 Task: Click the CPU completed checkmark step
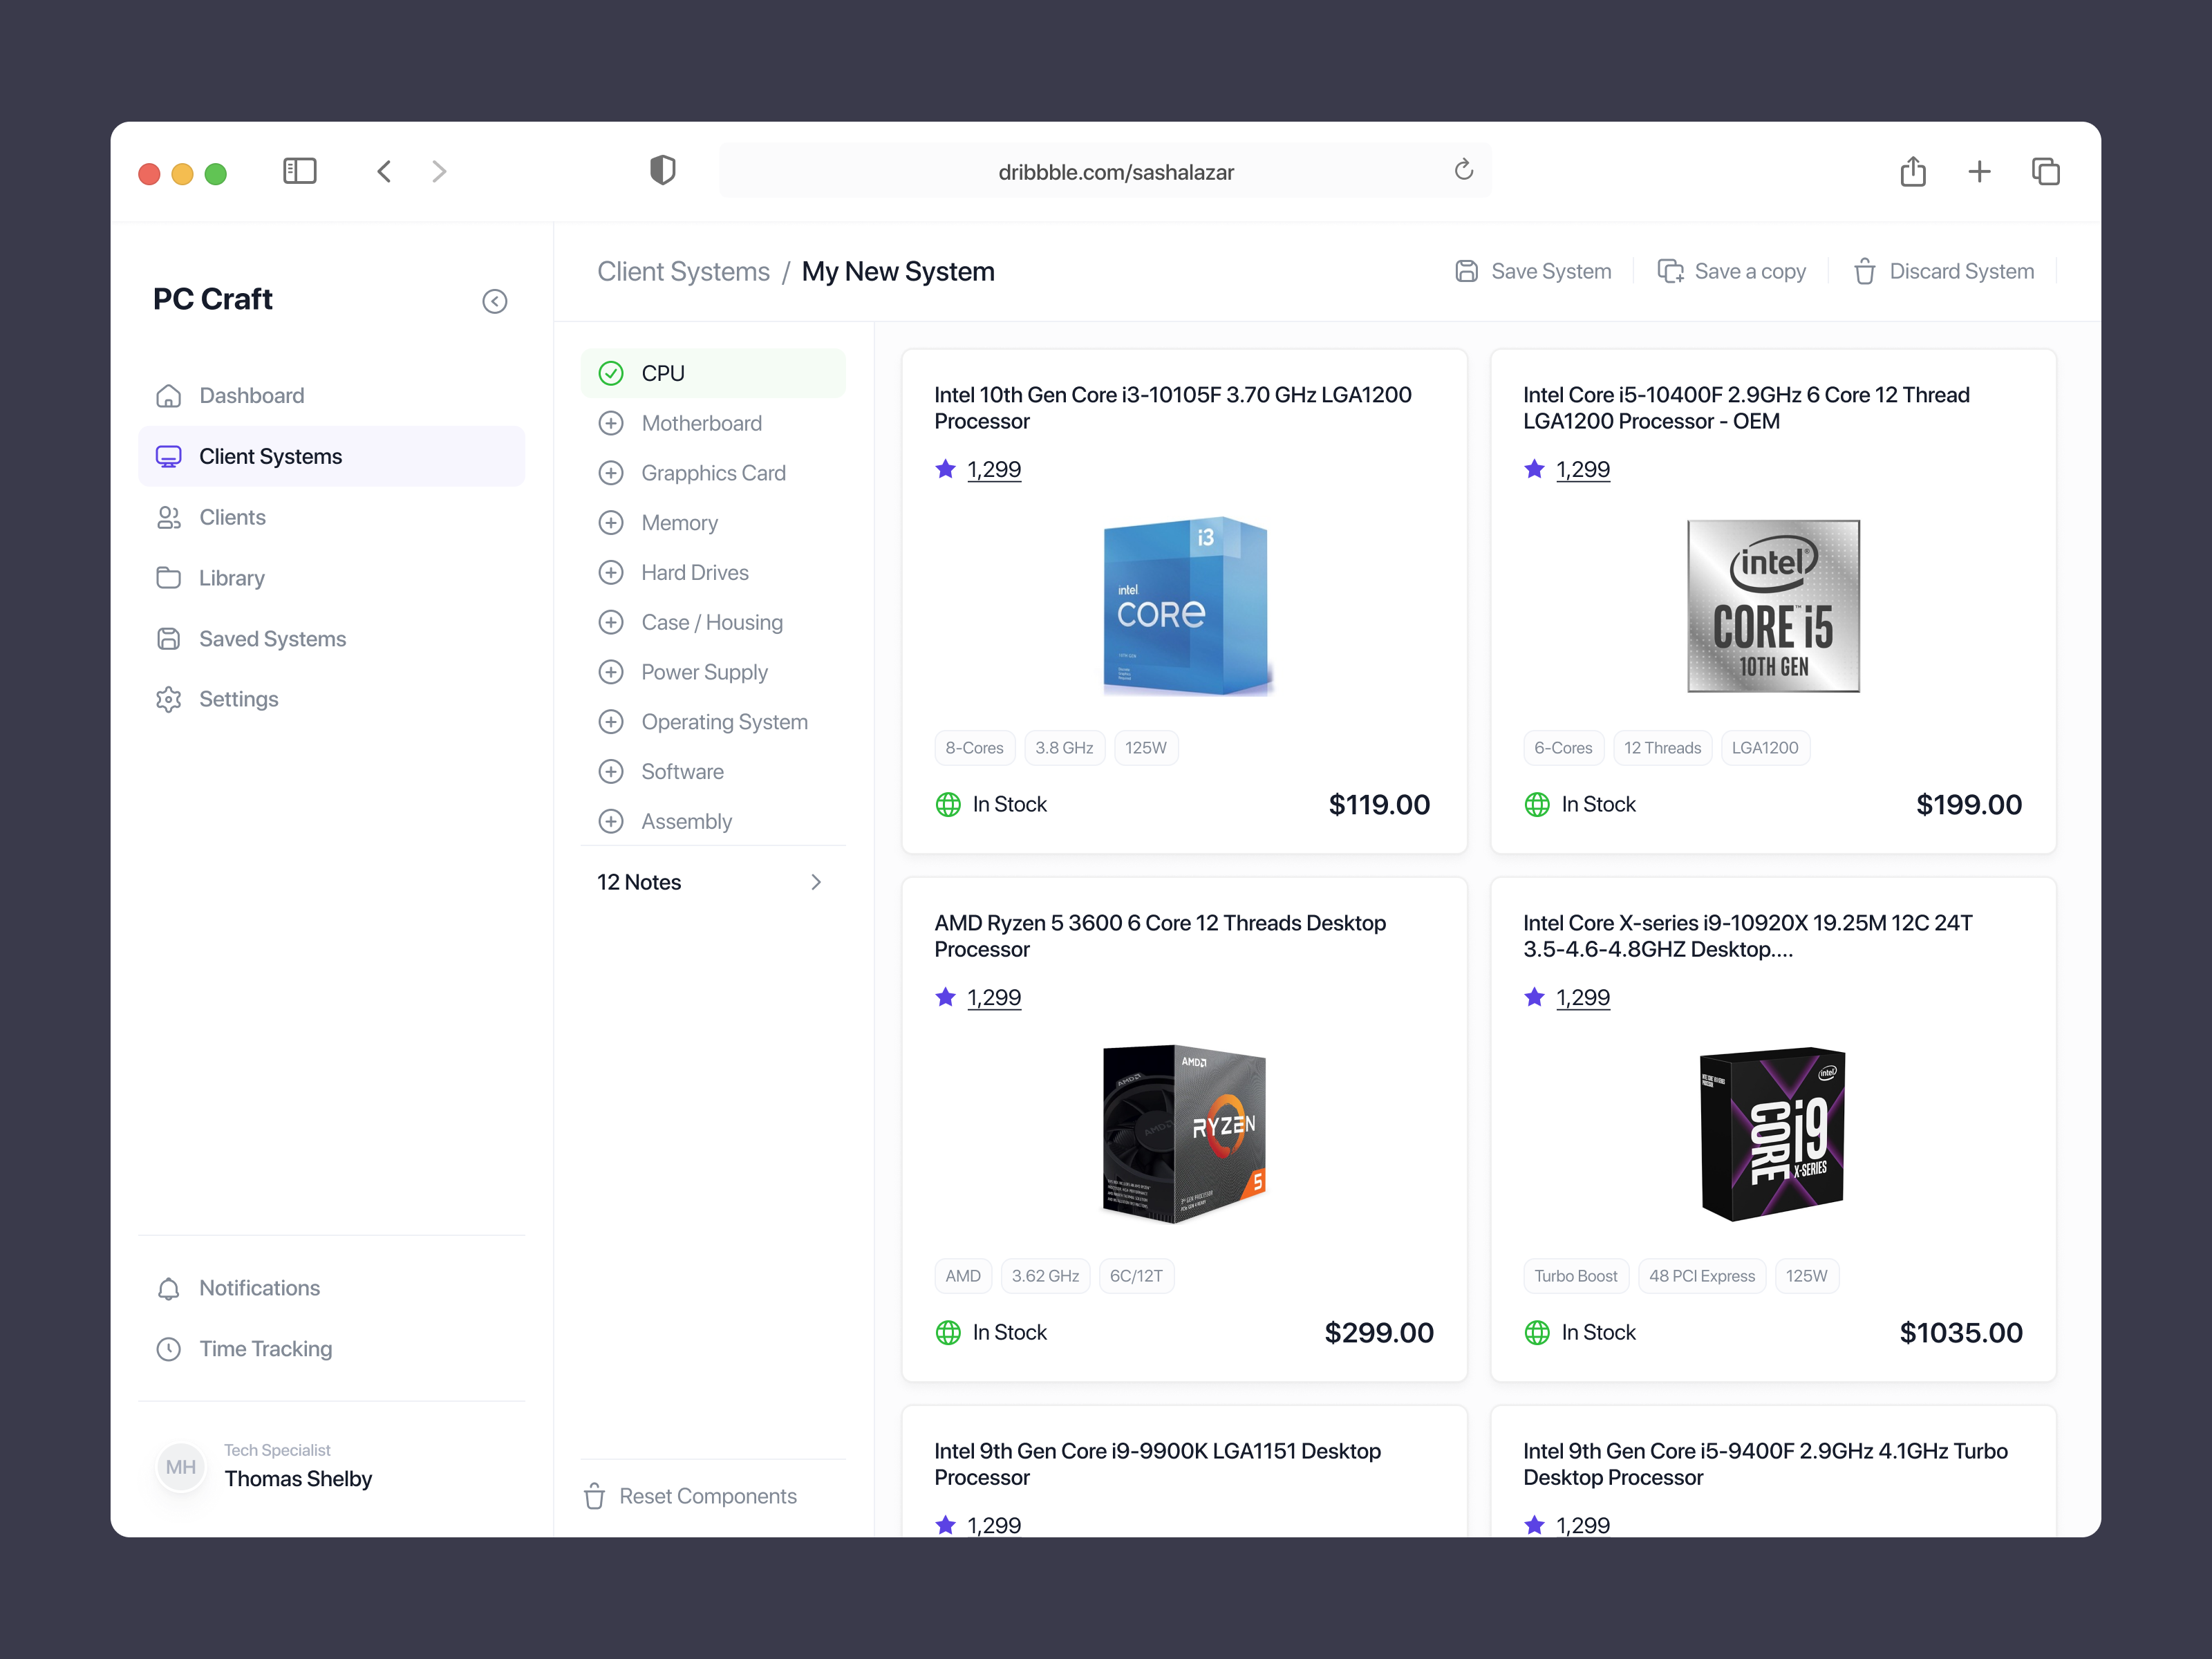611,373
